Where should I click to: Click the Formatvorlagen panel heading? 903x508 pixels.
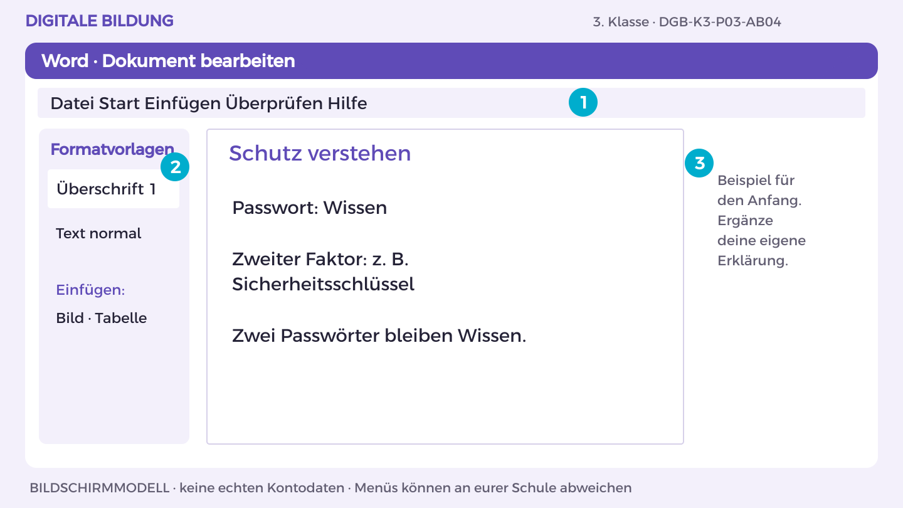pos(112,150)
